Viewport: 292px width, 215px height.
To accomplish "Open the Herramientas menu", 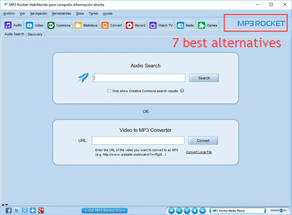I will click(x=61, y=13).
